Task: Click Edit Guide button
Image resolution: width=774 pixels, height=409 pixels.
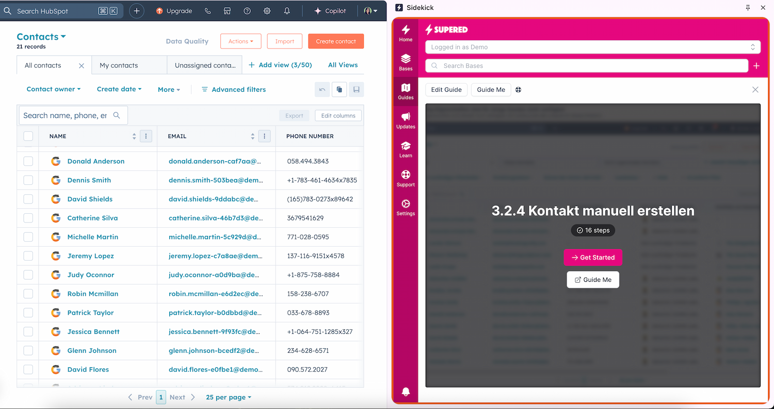Action: point(446,90)
